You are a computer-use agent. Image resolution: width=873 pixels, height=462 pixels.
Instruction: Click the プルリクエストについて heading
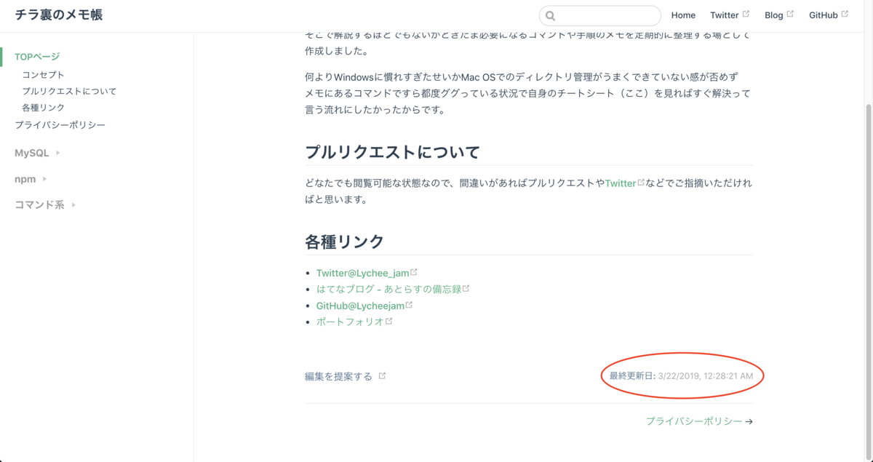pos(393,152)
